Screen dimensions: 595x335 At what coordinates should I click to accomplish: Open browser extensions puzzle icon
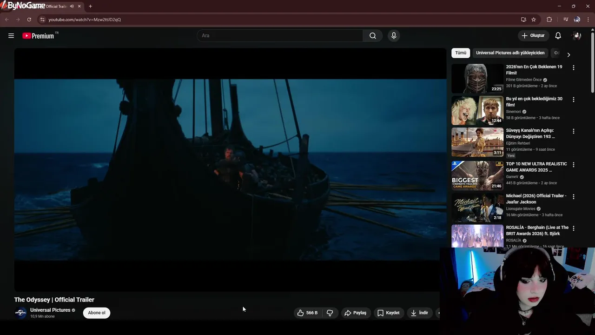tap(549, 20)
